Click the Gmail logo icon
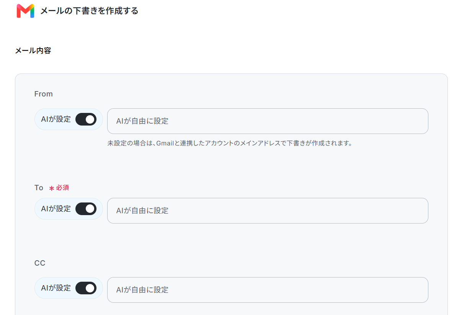 [x=25, y=11]
